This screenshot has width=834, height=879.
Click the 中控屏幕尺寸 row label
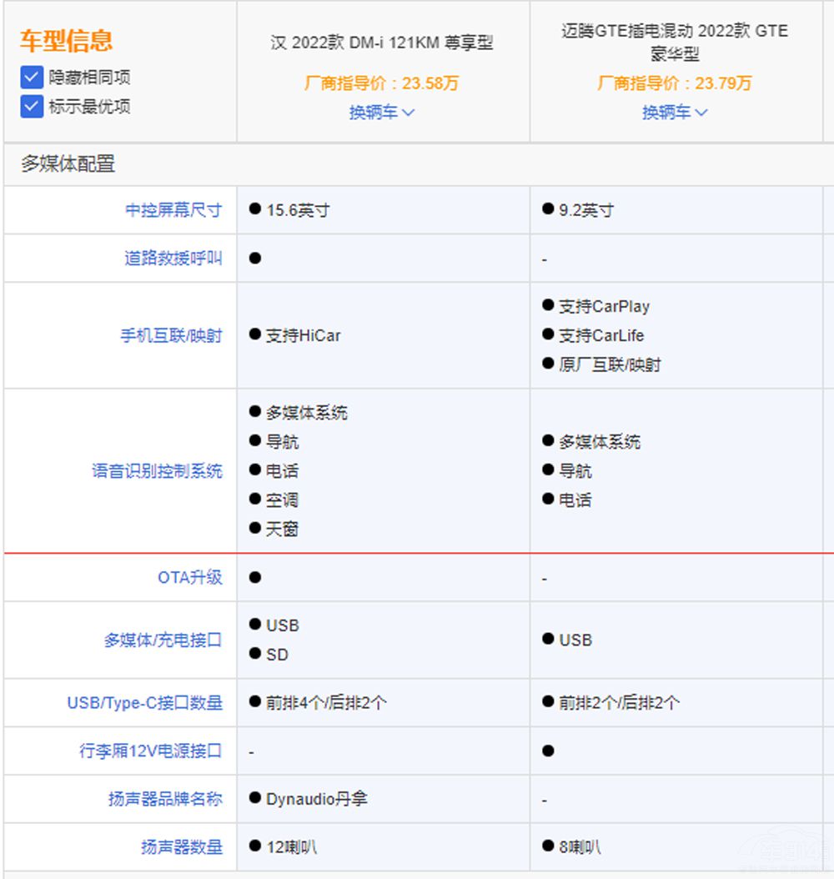(173, 210)
